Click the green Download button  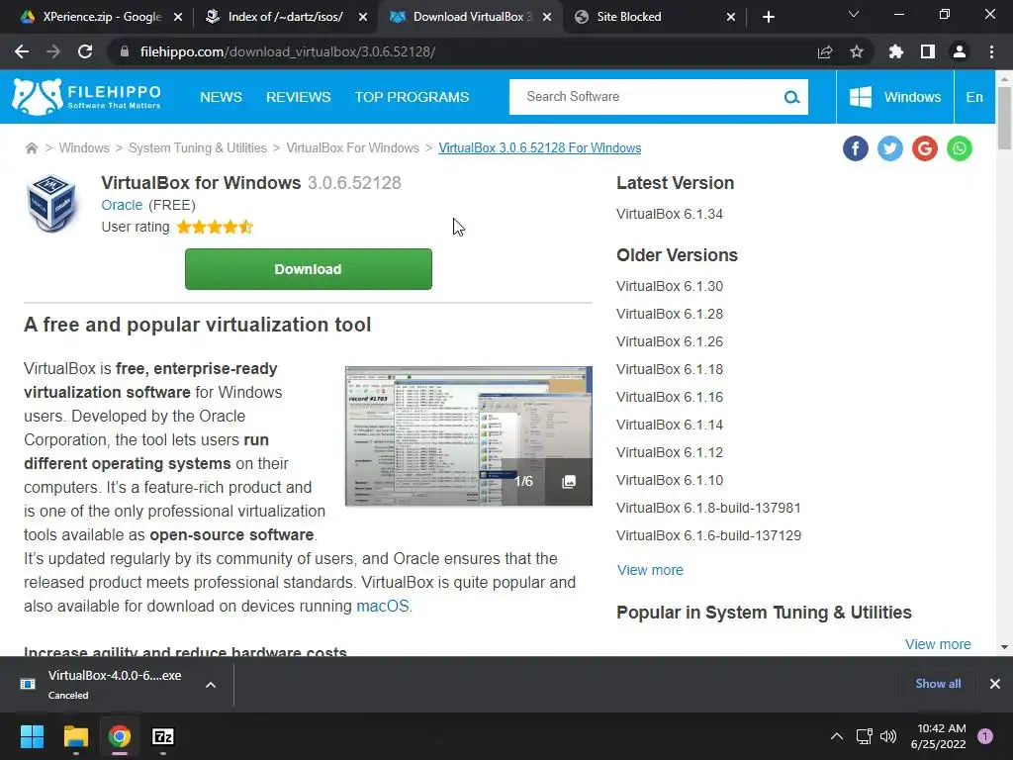coord(309,269)
